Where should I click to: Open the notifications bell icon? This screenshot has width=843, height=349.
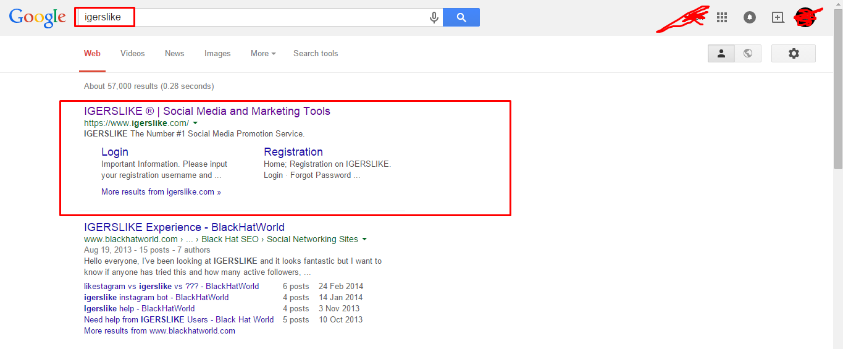tap(750, 17)
